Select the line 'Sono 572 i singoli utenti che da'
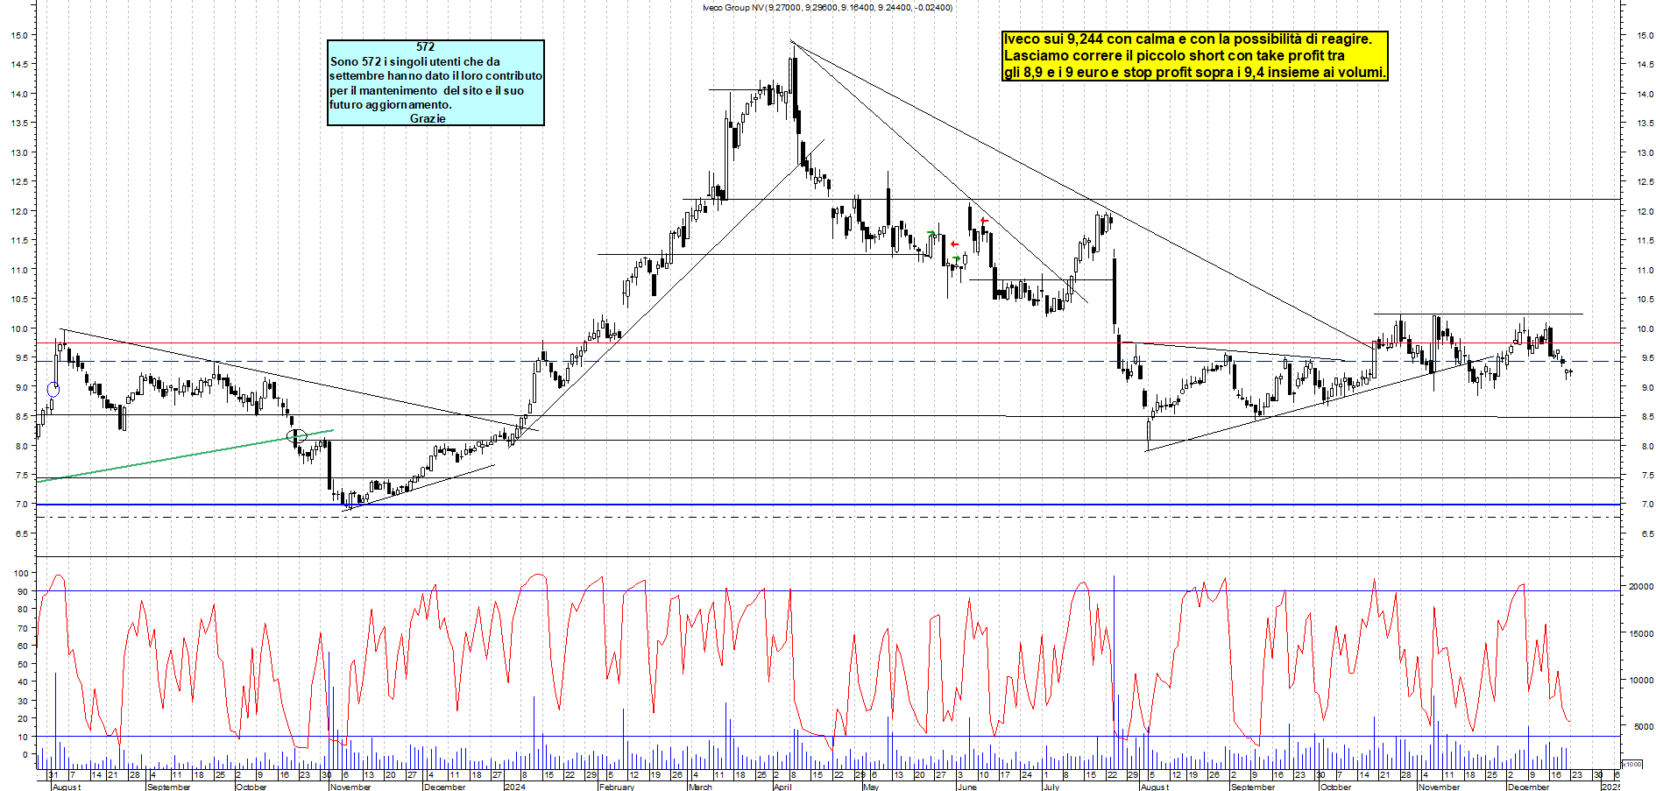1656x791 pixels. [x=415, y=61]
